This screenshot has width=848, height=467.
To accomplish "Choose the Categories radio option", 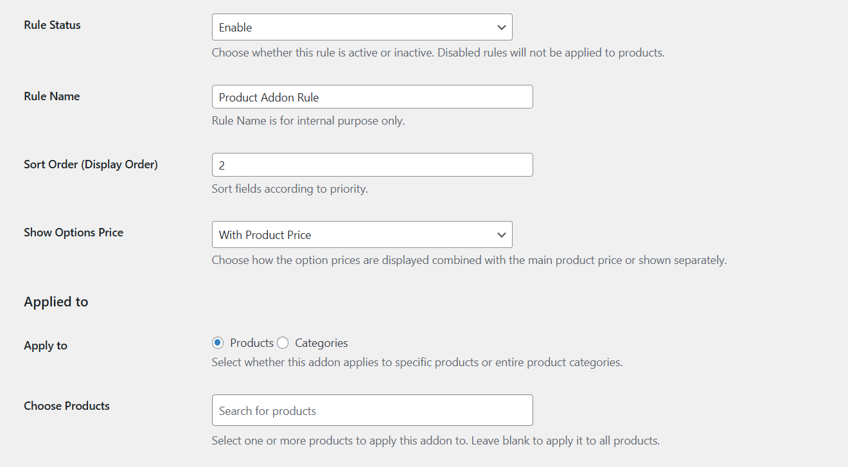I will pyautogui.click(x=283, y=343).
